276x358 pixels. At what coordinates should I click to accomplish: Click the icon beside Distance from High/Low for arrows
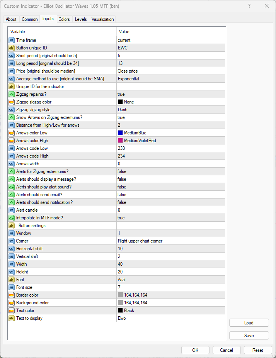tap(12, 125)
